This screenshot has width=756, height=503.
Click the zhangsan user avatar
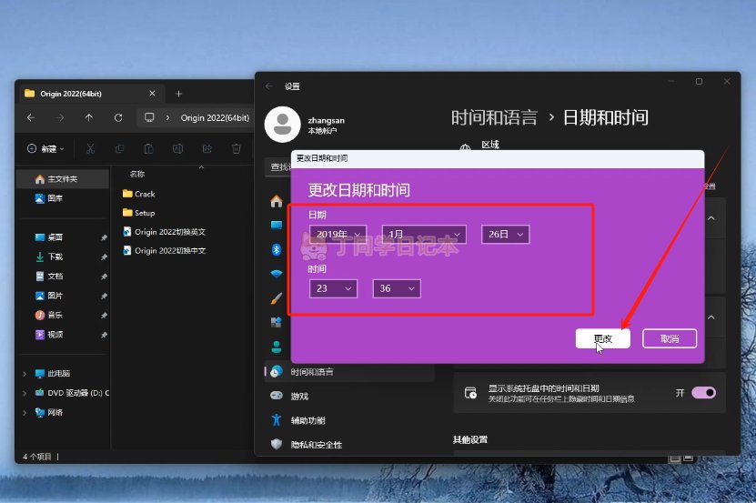(282, 125)
